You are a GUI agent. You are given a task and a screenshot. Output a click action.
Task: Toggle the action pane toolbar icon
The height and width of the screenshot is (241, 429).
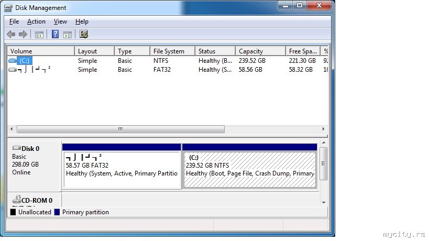(68, 35)
